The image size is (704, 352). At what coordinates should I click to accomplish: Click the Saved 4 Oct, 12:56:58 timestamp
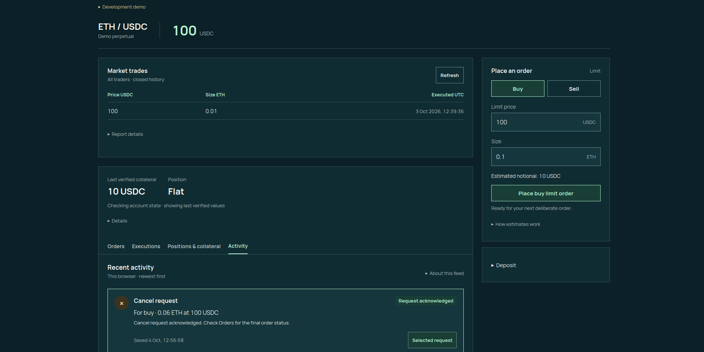point(159,340)
